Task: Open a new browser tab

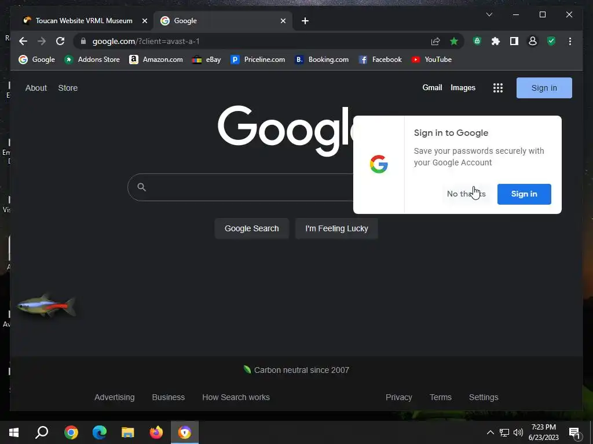Action: 305,21
